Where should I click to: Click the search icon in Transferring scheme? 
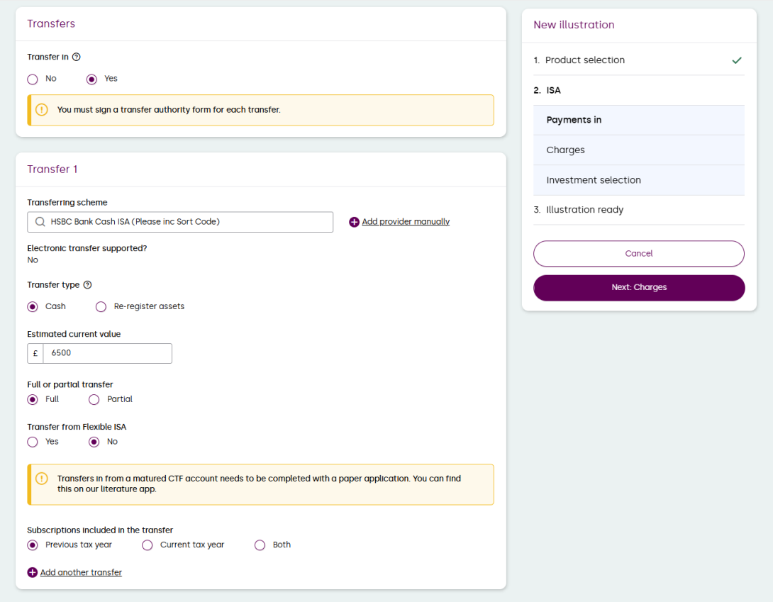coord(40,222)
